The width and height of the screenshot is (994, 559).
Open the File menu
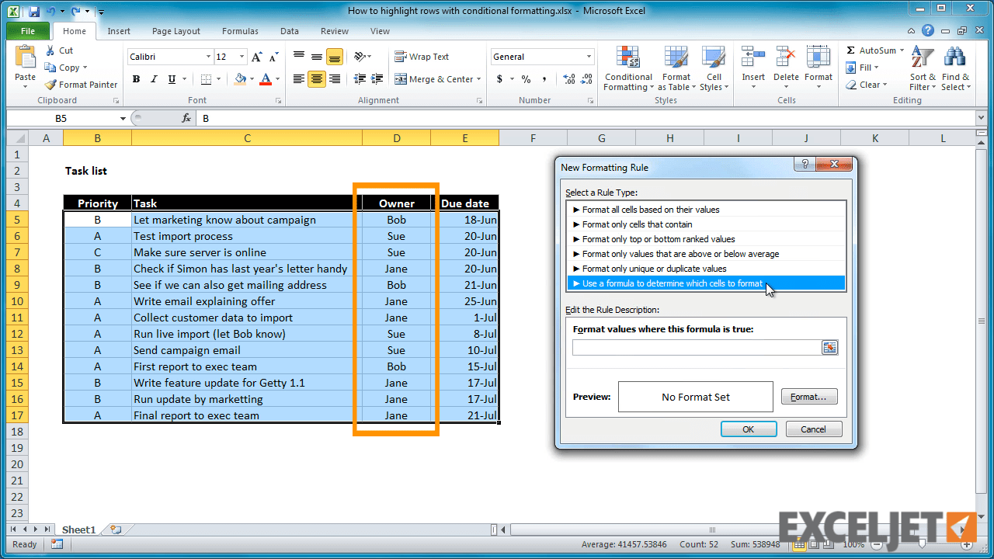pyautogui.click(x=27, y=30)
